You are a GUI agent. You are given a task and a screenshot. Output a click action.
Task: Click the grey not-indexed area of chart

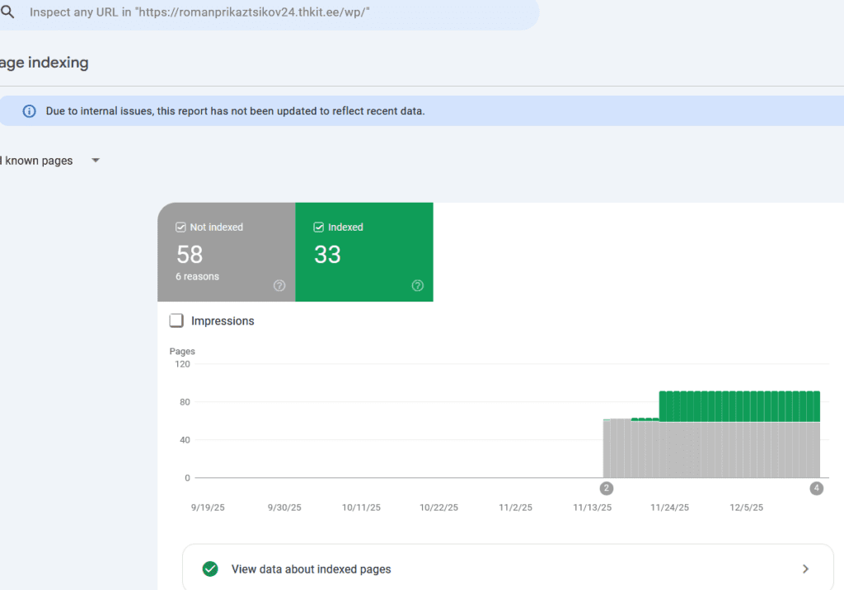click(709, 452)
